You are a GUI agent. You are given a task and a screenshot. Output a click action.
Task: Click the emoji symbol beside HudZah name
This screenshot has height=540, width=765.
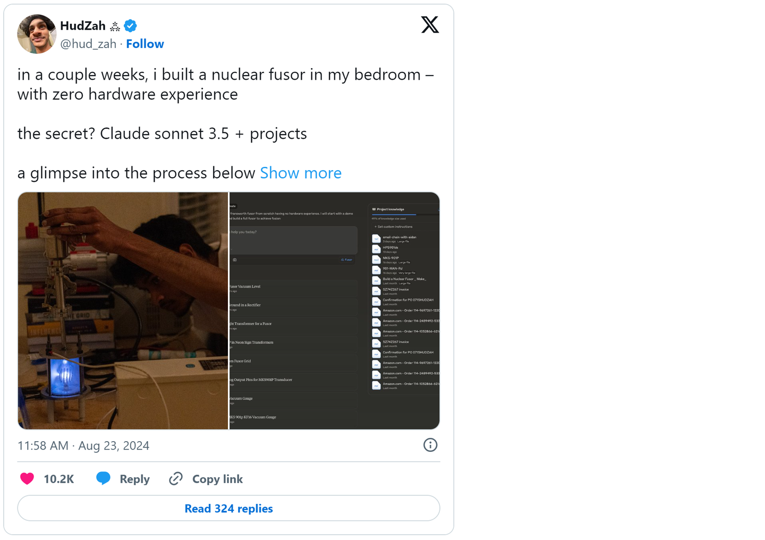[x=115, y=26]
